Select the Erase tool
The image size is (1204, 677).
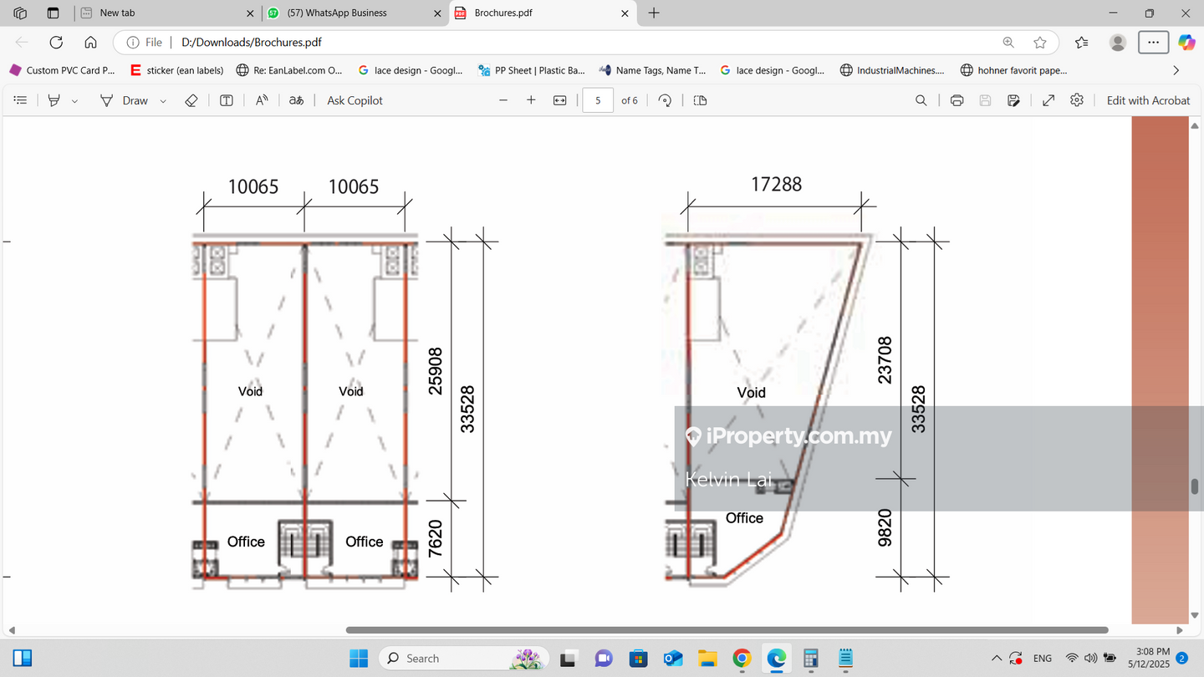pyautogui.click(x=191, y=100)
